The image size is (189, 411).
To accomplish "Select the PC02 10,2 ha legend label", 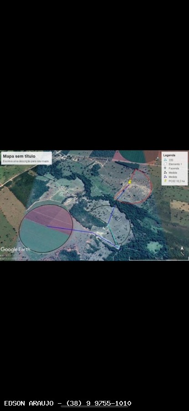I will [x=176, y=181].
